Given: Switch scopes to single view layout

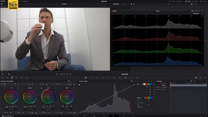Looking at the screenshot, I should pos(192,11).
